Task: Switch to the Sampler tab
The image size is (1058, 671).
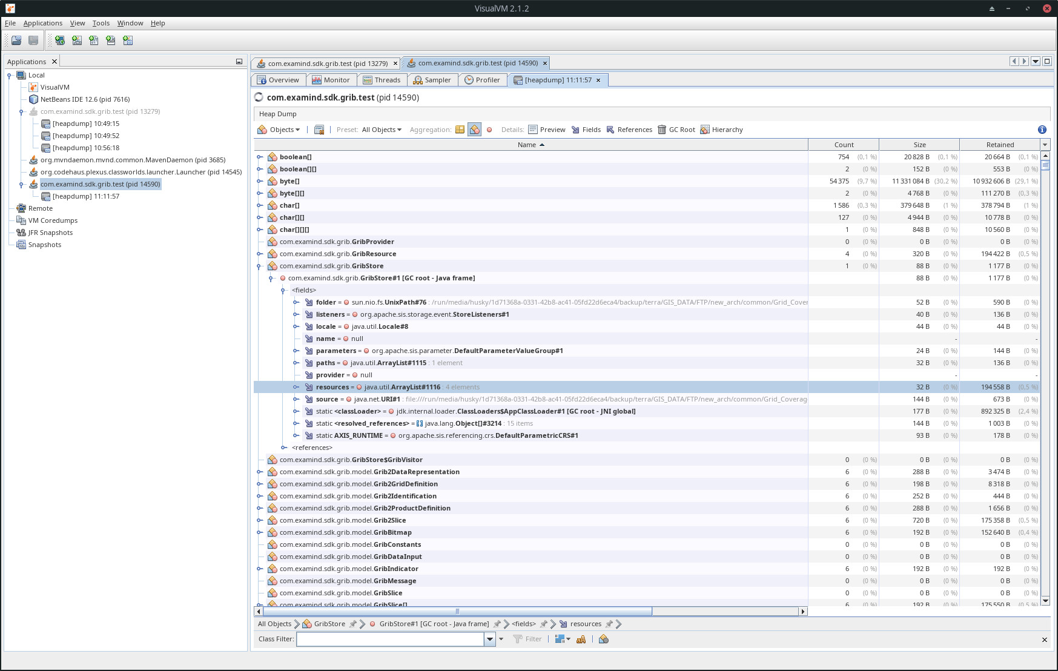Action: point(432,79)
